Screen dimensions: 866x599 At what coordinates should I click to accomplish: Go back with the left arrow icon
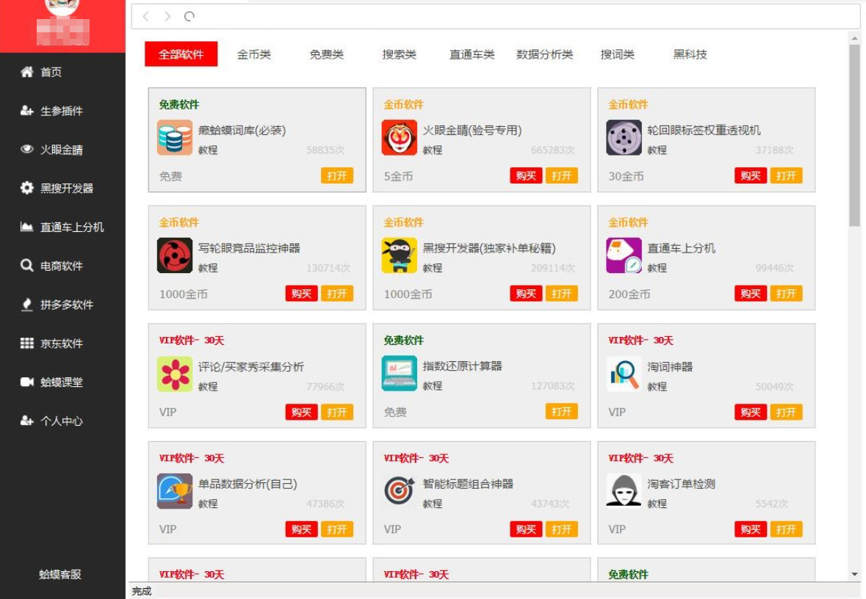click(x=146, y=17)
